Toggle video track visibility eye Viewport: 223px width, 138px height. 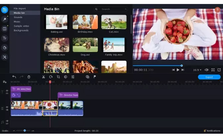tap(7, 107)
